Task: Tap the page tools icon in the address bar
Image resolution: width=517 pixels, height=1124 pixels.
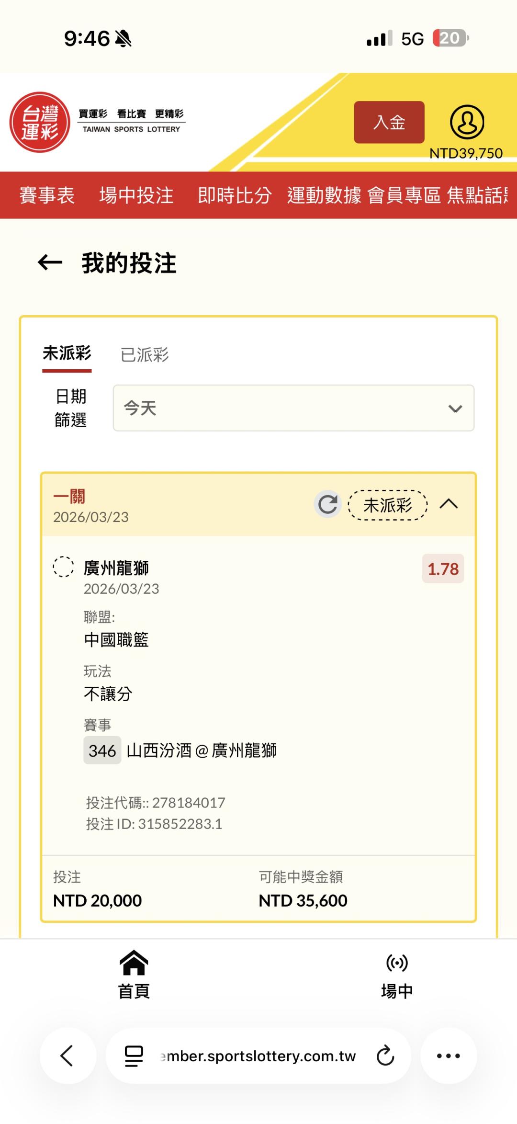Action: click(x=134, y=1056)
